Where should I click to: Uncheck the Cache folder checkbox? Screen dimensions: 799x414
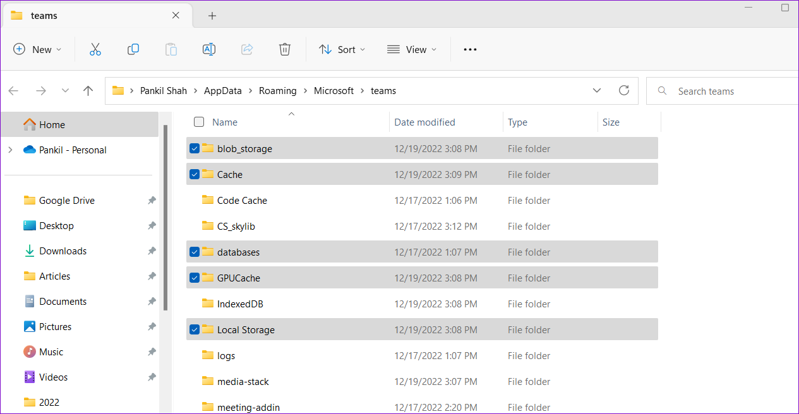coord(195,174)
